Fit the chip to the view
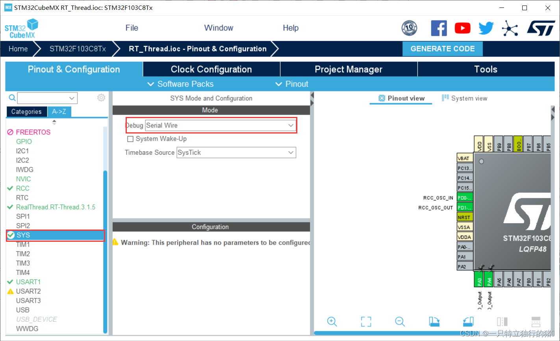 pyautogui.click(x=366, y=322)
